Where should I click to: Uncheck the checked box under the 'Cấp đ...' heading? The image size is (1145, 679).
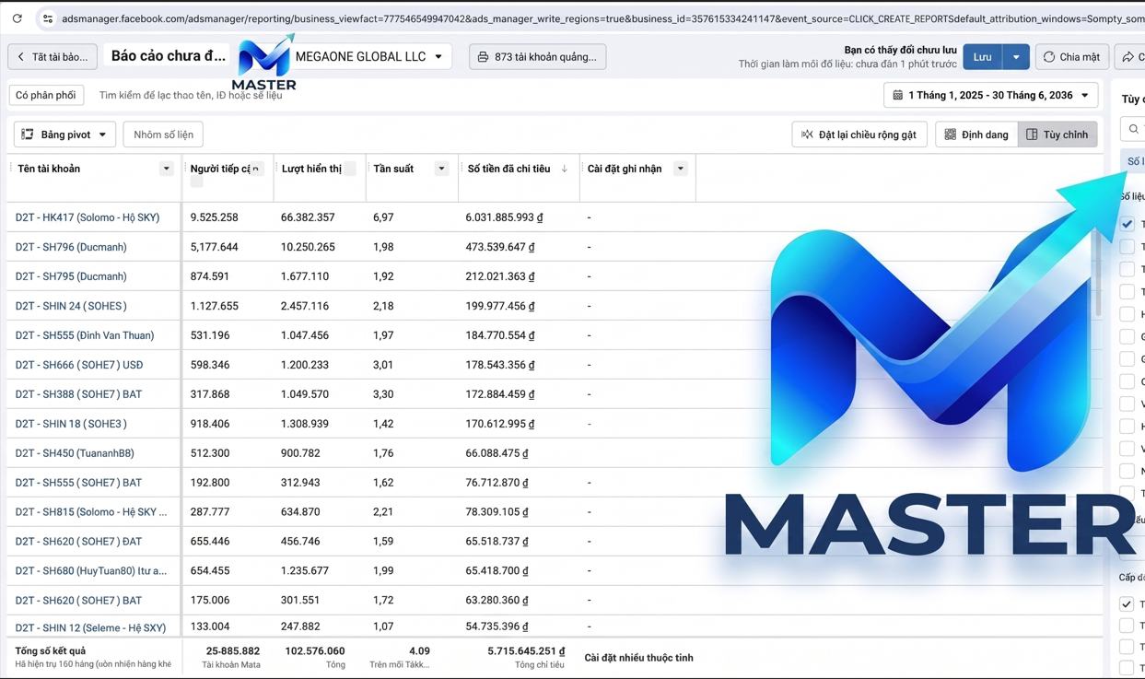(1127, 604)
